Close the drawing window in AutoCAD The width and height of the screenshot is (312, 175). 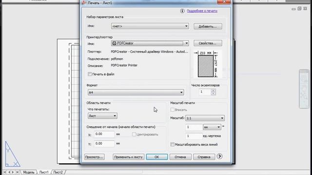305,9
